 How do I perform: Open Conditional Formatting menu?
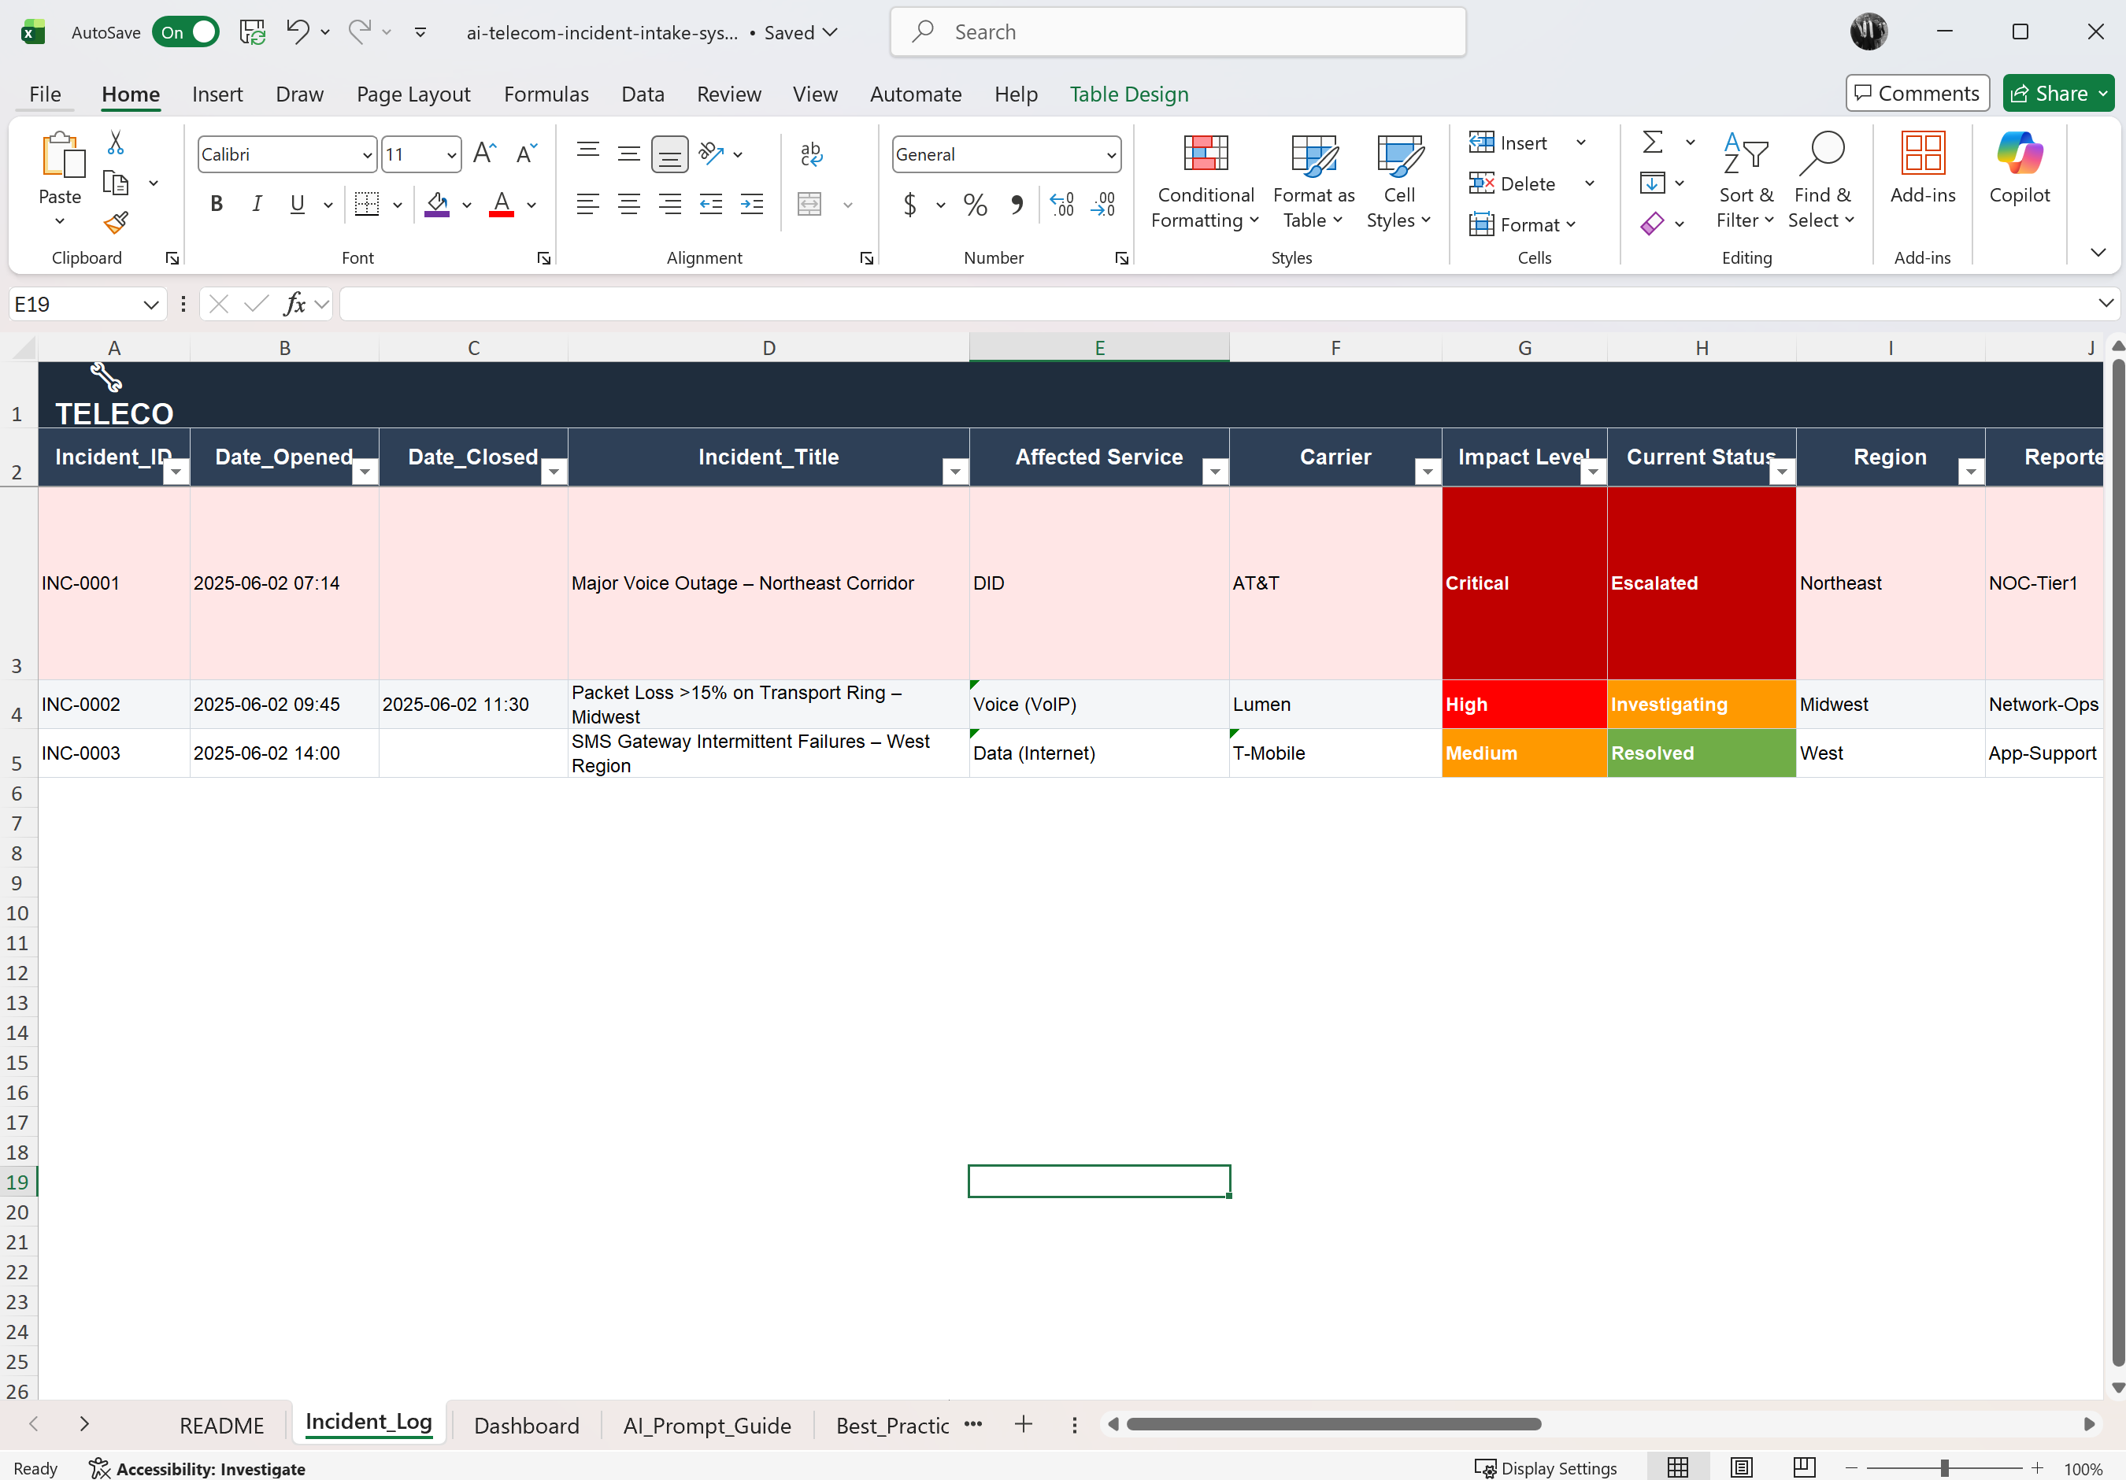coord(1205,181)
